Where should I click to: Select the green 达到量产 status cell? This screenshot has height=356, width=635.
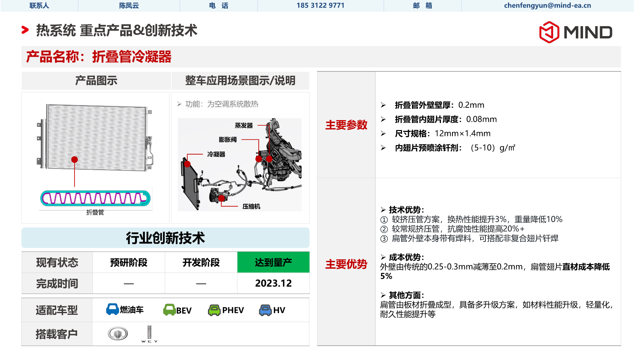(x=273, y=262)
